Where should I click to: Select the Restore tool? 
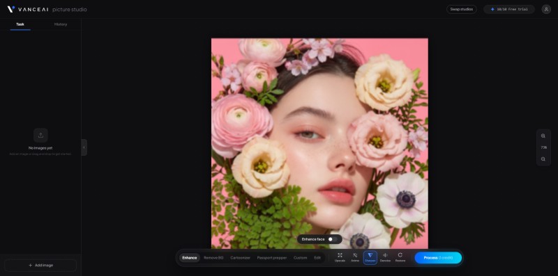click(400, 257)
